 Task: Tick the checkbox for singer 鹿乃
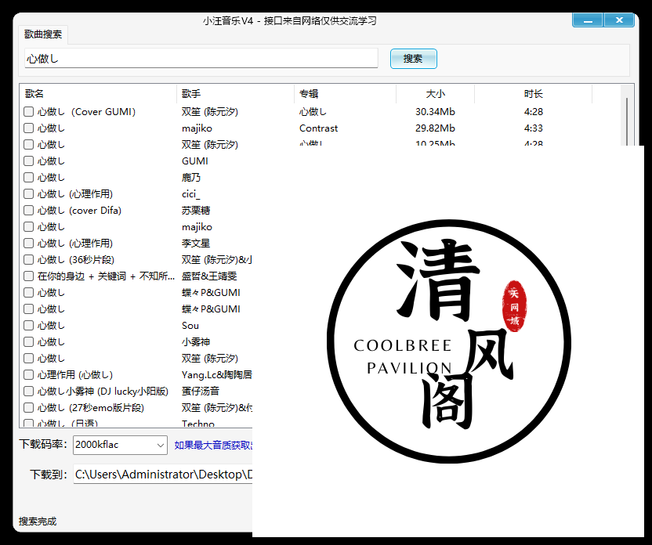29,178
